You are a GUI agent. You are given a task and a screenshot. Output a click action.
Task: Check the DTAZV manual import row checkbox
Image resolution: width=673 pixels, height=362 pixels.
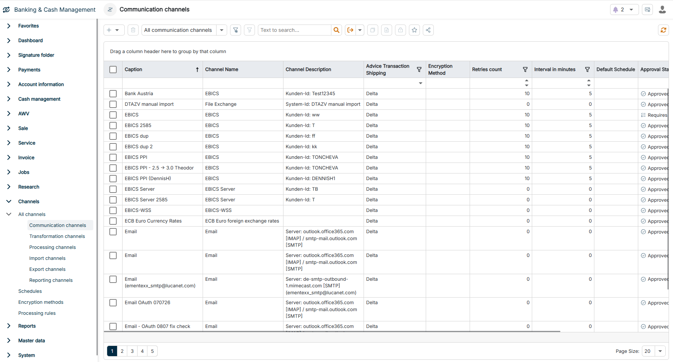[x=113, y=104]
